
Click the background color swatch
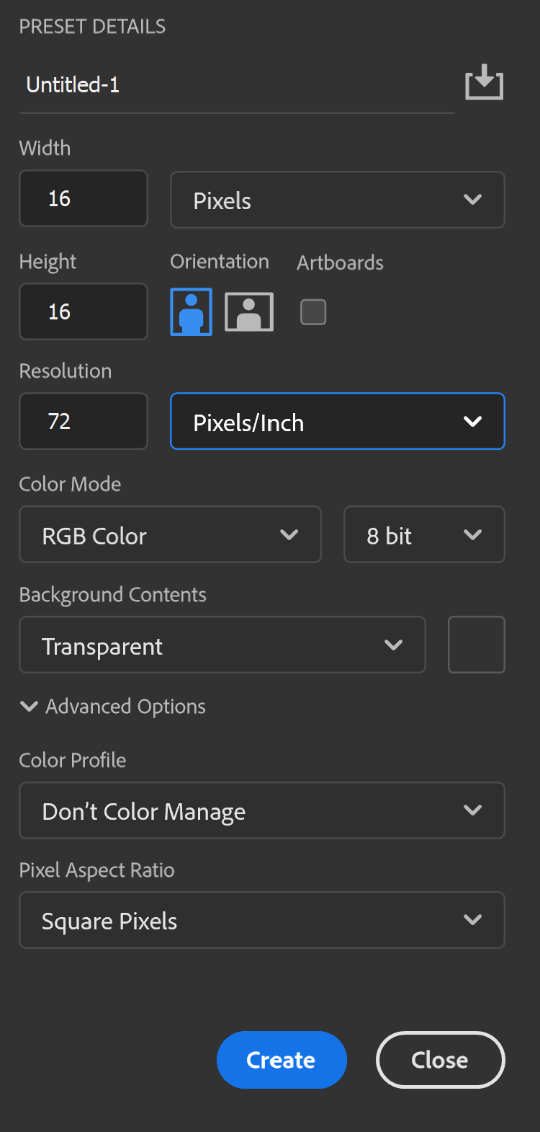(477, 645)
